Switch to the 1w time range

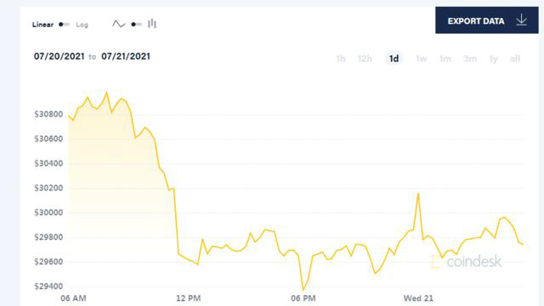422,59
